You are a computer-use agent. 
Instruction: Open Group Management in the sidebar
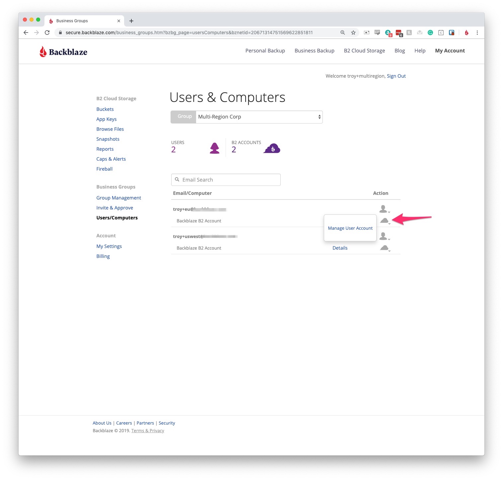[119, 198]
